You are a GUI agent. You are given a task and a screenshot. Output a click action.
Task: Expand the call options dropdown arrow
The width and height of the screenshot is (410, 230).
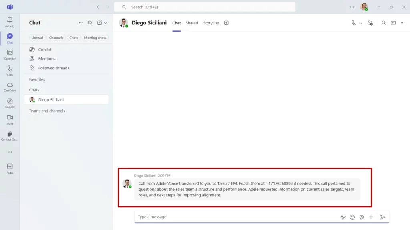(360, 23)
